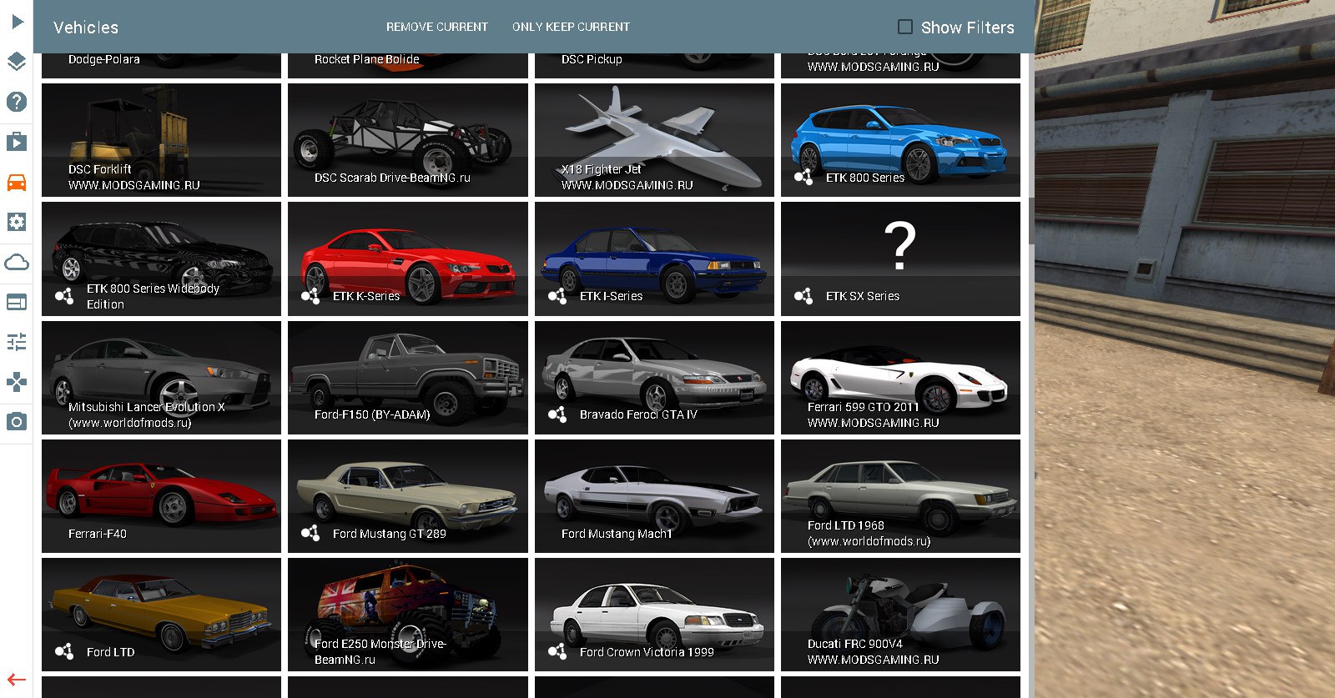Choose the black ETK 800 Widebody Edition car

(161, 259)
